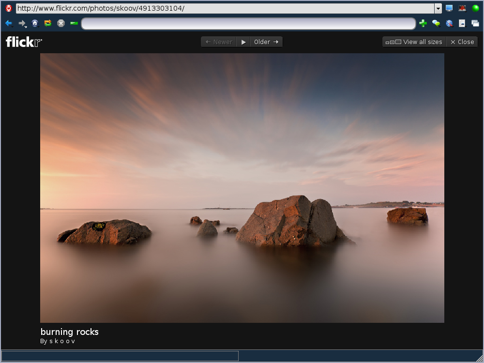Close the Flickr lightbox view
Viewport: 484px width, 363px height.
[x=462, y=42]
